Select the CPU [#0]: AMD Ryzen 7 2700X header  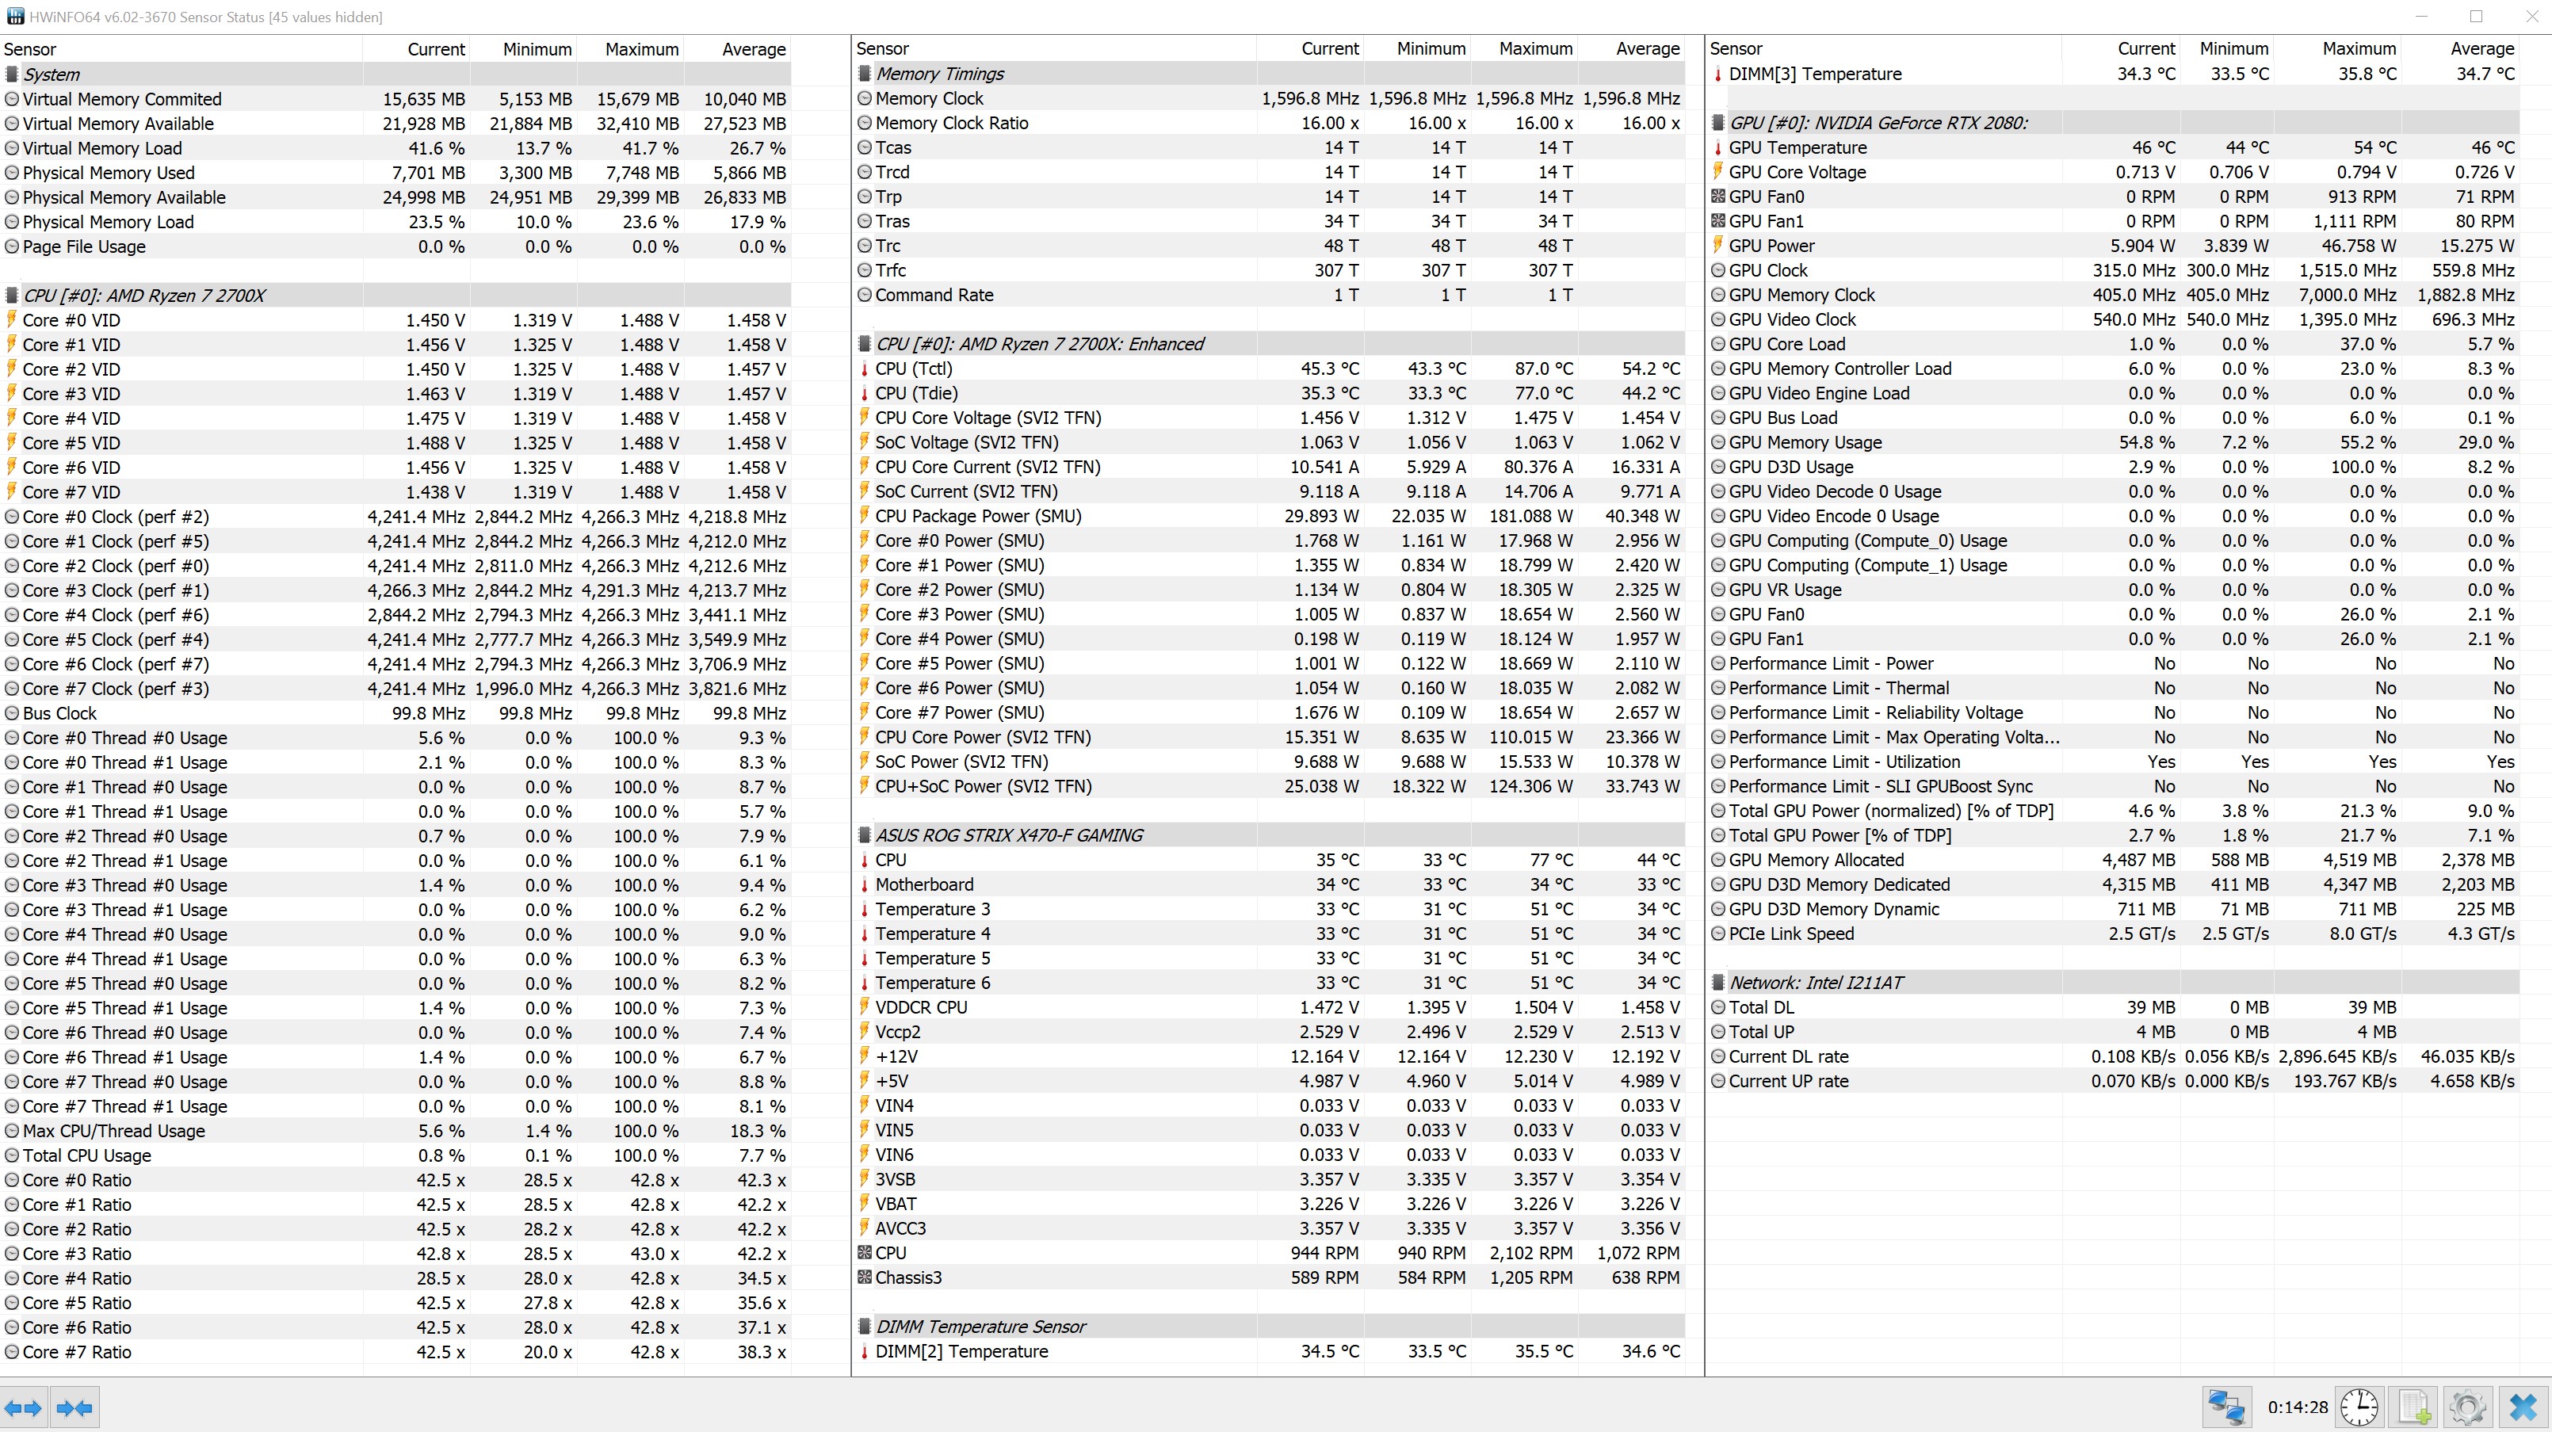point(143,295)
